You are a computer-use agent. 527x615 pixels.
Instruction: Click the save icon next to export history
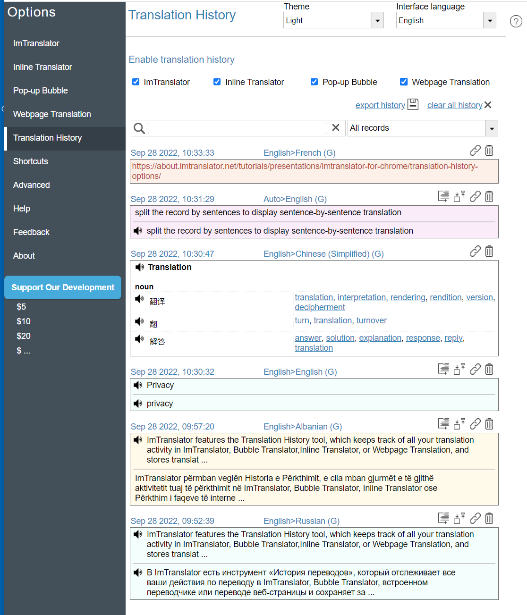pos(413,104)
